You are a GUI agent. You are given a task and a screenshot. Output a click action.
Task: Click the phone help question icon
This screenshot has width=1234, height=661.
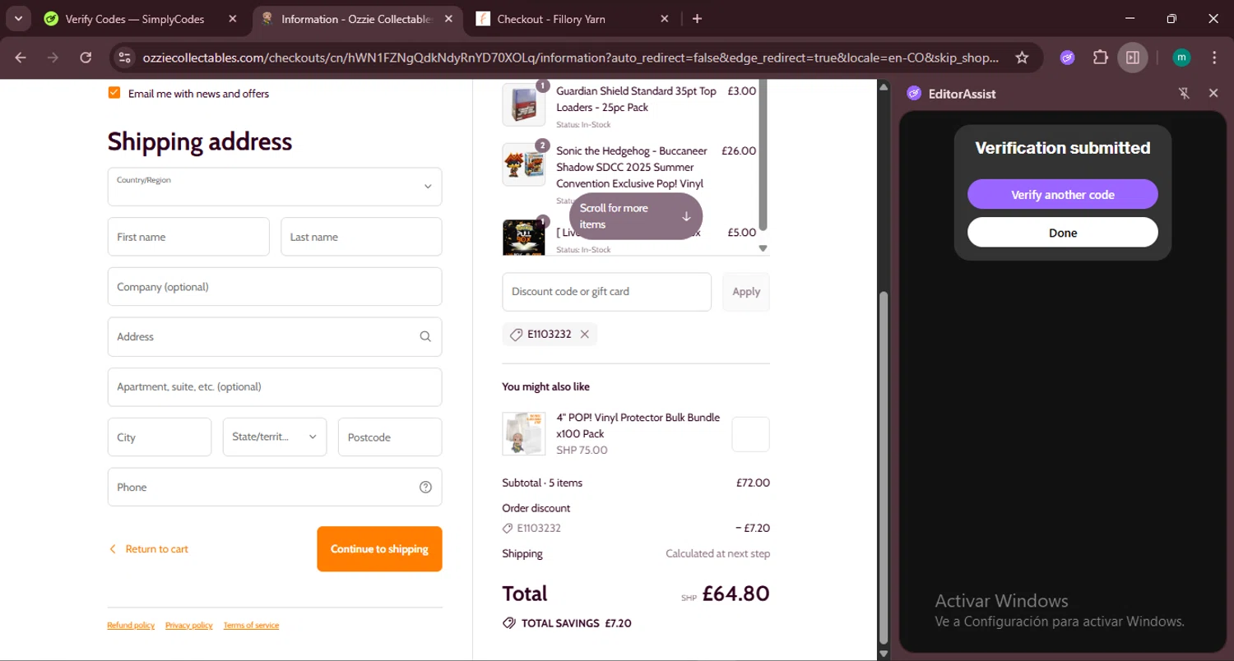click(x=425, y=487)
